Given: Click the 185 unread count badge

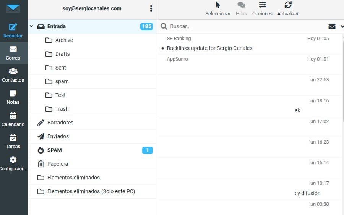Looking at the screenshot, I should (x=146, y=26).
